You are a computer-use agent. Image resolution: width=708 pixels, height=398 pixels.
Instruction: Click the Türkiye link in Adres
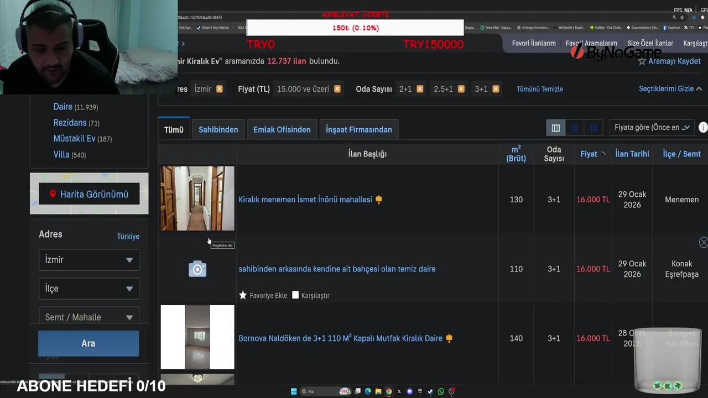128,237
